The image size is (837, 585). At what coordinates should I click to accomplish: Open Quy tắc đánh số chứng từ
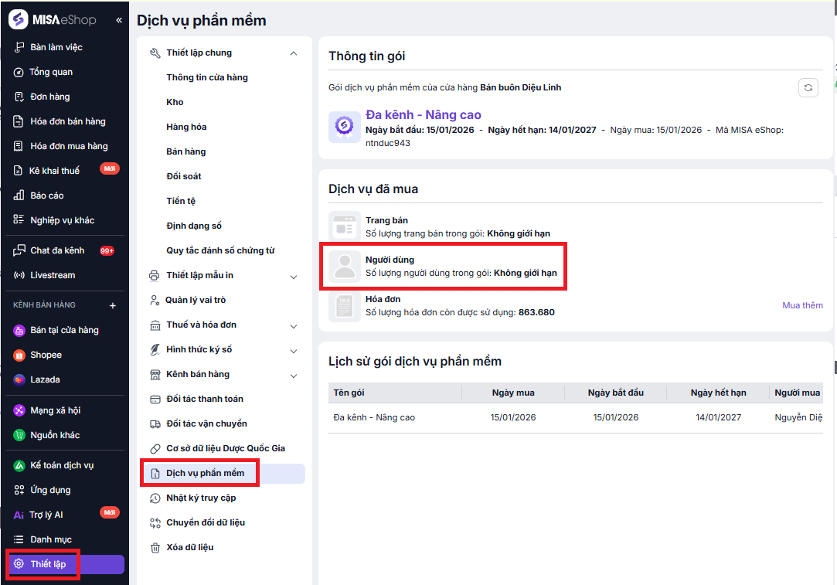click(x=220, y=250)
